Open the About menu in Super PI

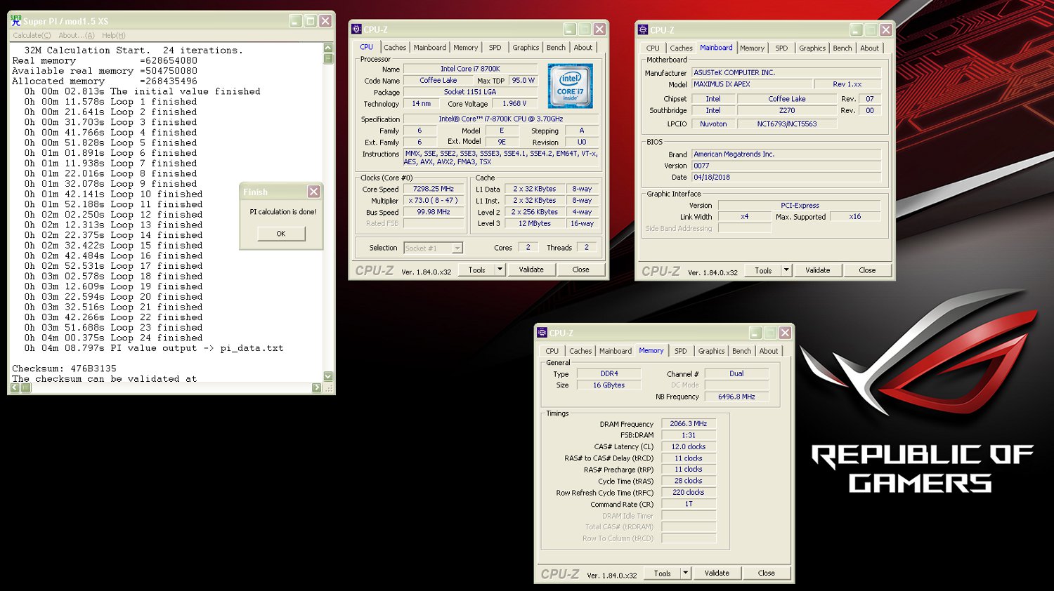click(x=76, y=35)
